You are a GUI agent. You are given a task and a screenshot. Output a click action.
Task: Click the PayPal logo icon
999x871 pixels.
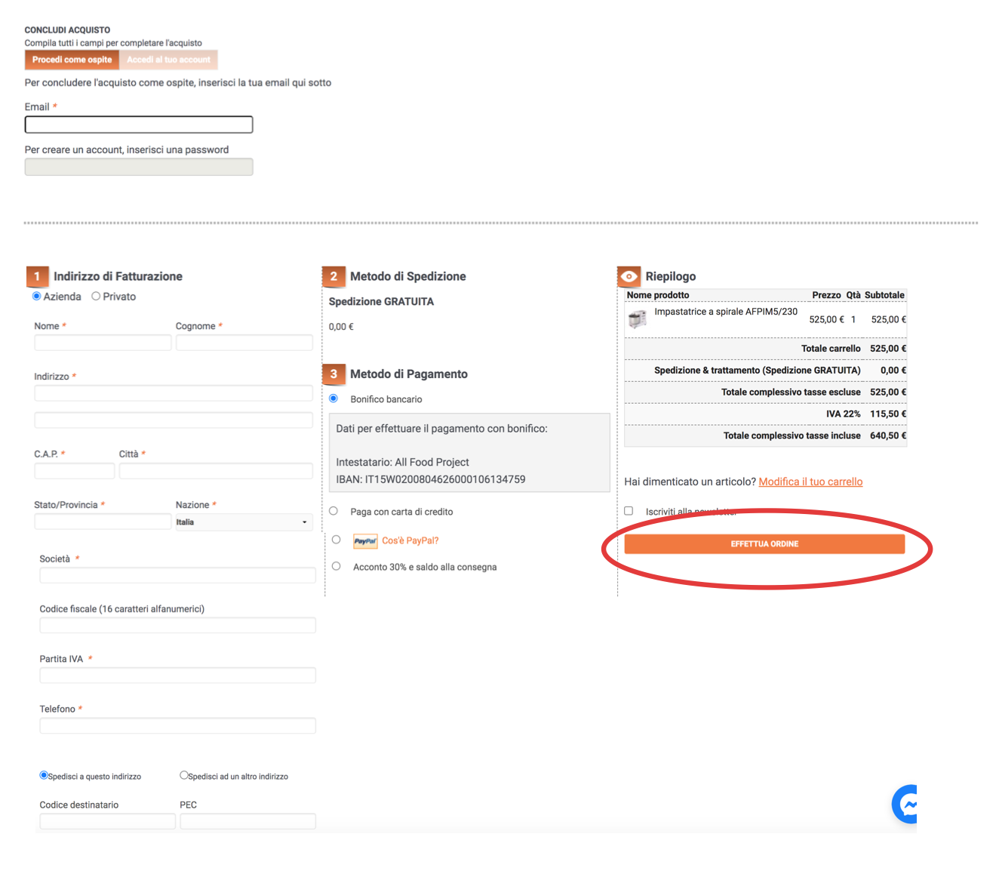click(x=365, y=541)
